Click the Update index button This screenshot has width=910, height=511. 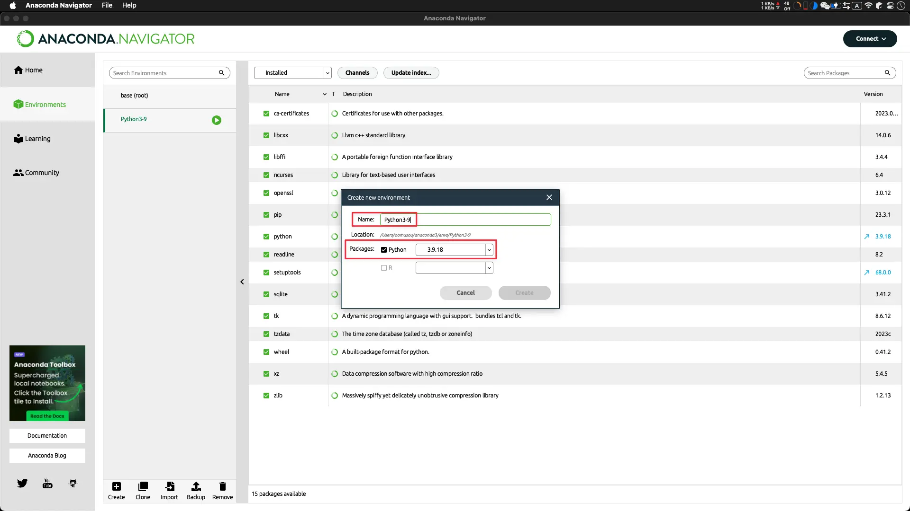tap(411, 72)
